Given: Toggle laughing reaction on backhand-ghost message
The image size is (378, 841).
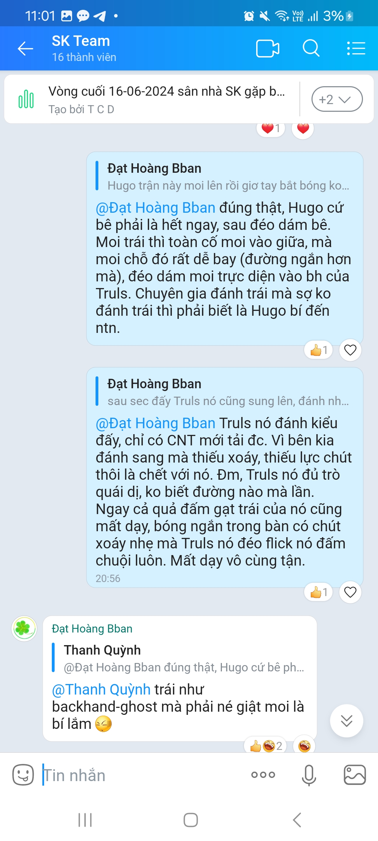Looking at the screenshot, I should click(304, 746).
